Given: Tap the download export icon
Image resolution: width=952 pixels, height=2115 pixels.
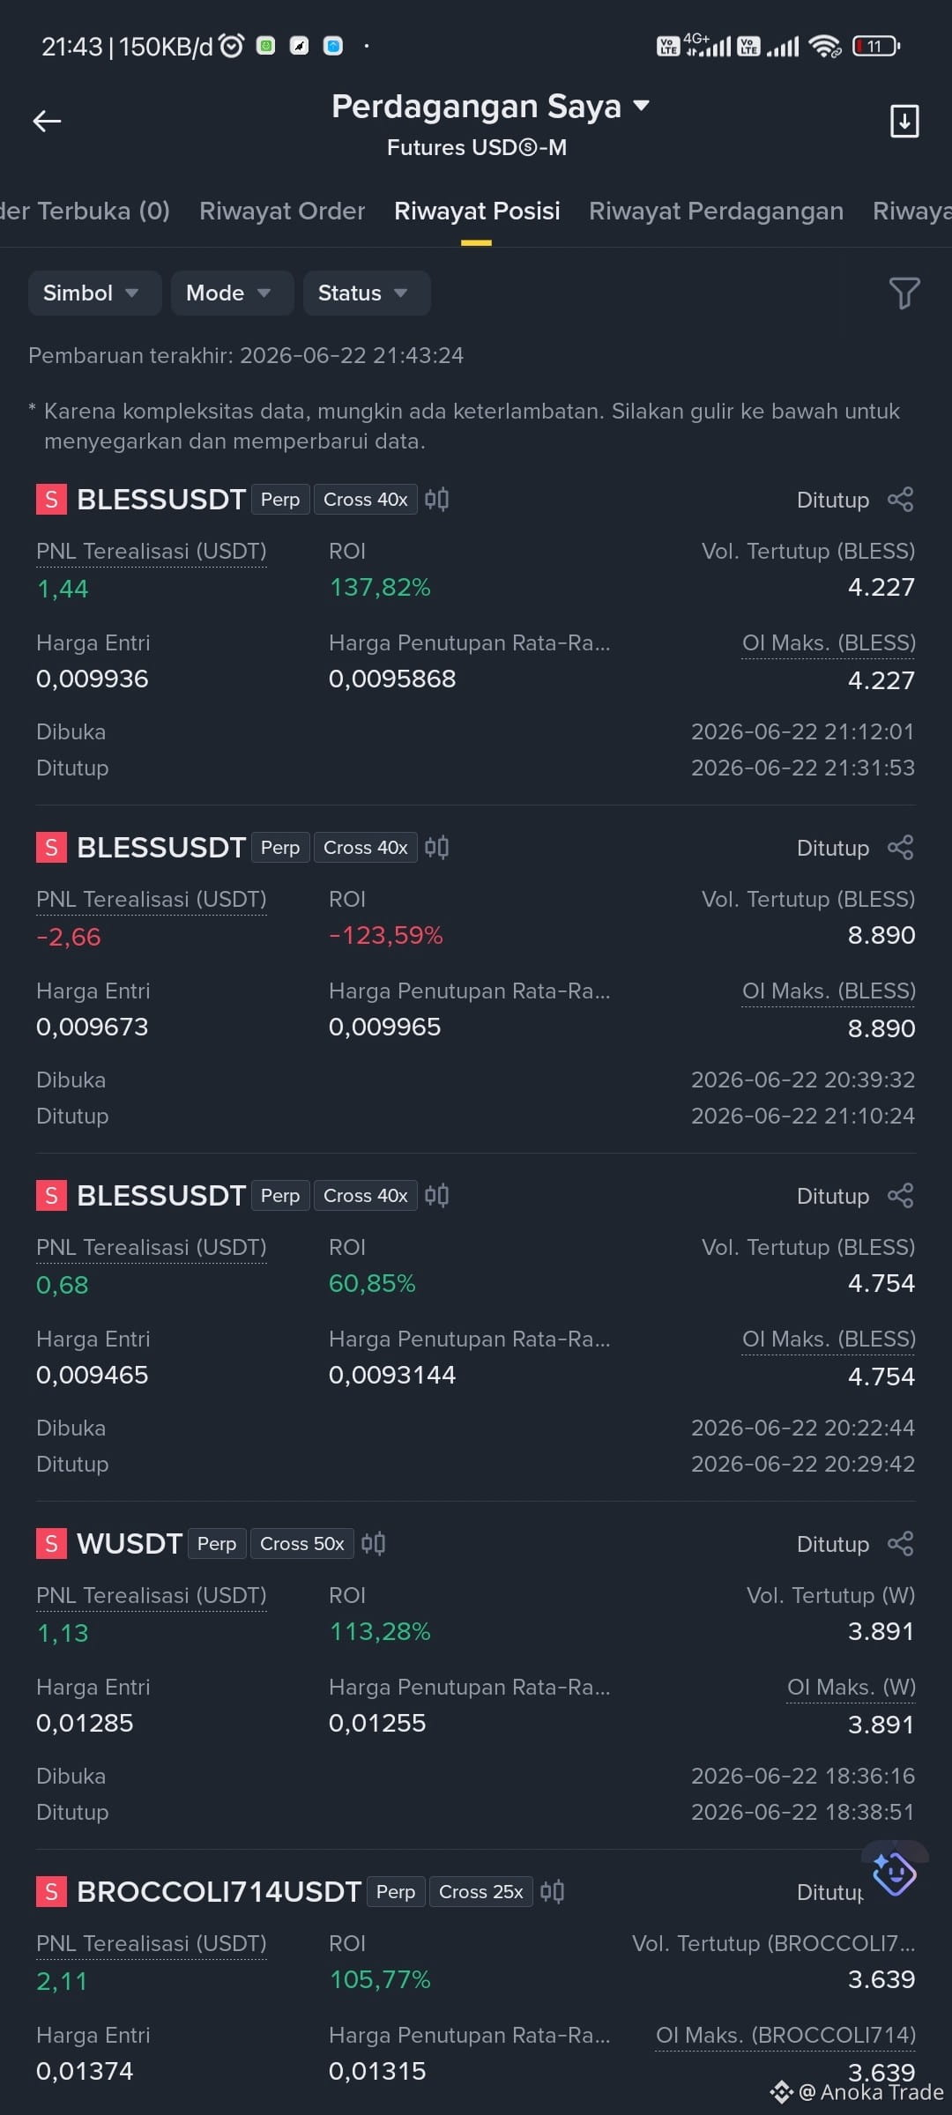Looking at the screenshot, I should coord(904,122).
